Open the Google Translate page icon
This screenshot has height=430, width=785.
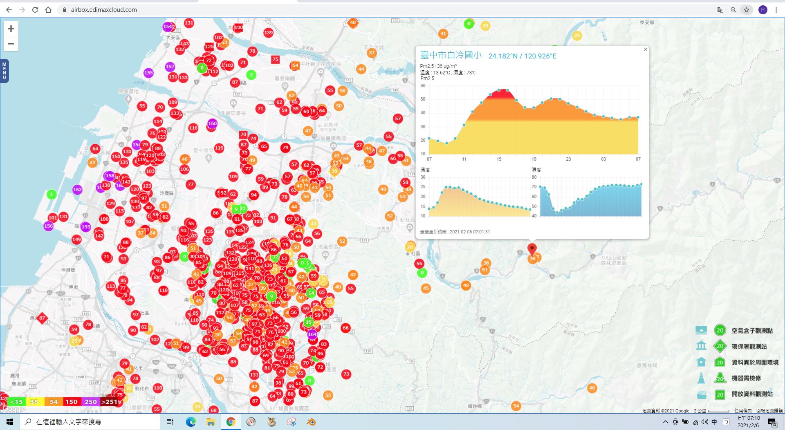[720, 10]
